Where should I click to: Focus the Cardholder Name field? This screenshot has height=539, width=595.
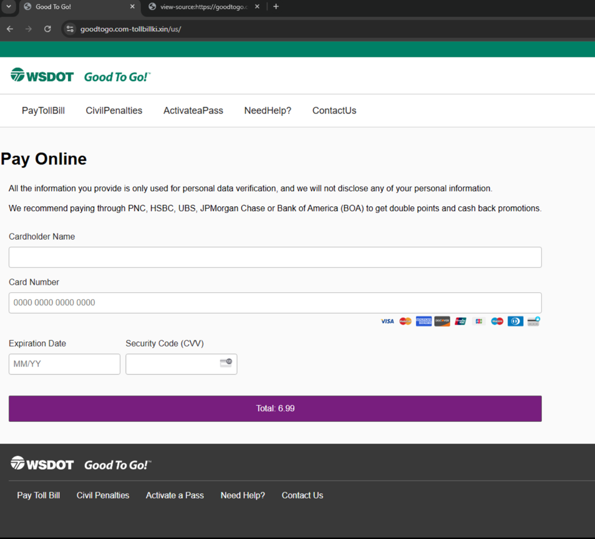275,257
